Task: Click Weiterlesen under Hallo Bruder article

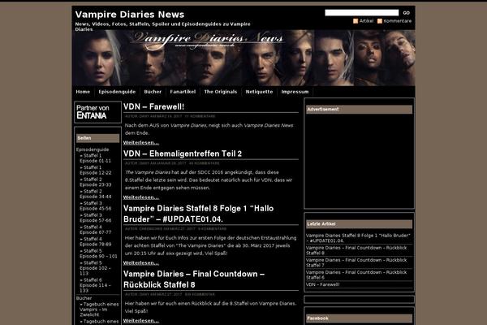Action: click(x=141, y=263)
